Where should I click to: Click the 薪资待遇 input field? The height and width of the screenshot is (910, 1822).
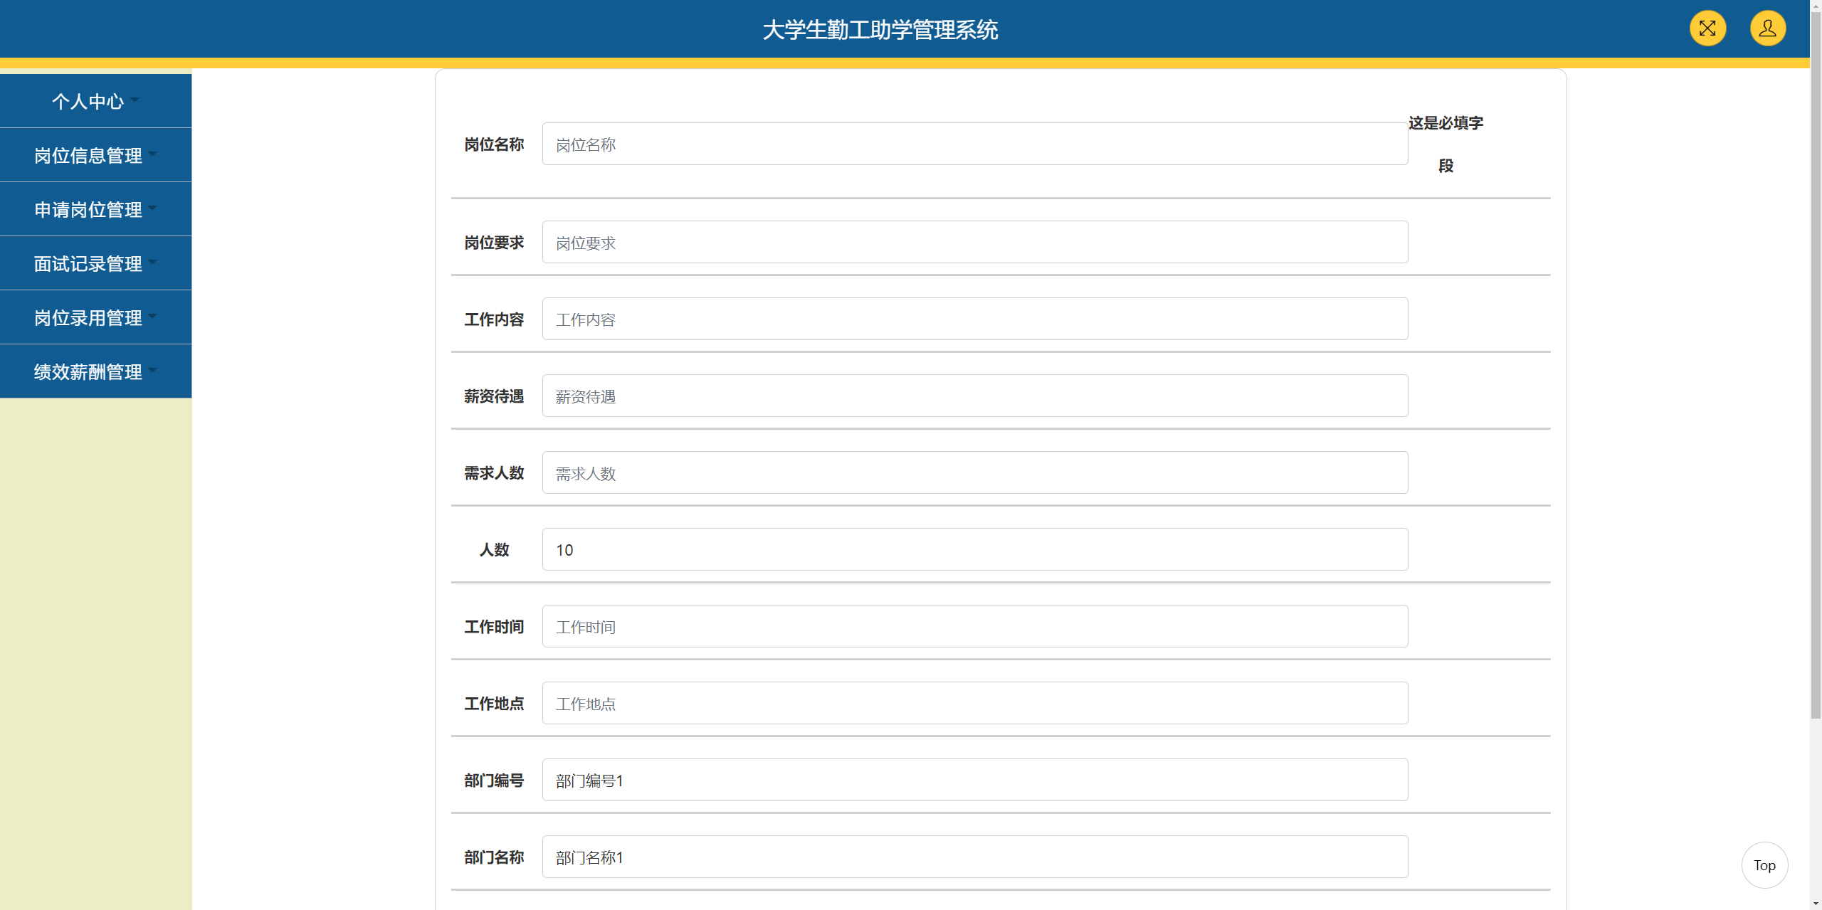pyautogui.click(x=974, y=396)
